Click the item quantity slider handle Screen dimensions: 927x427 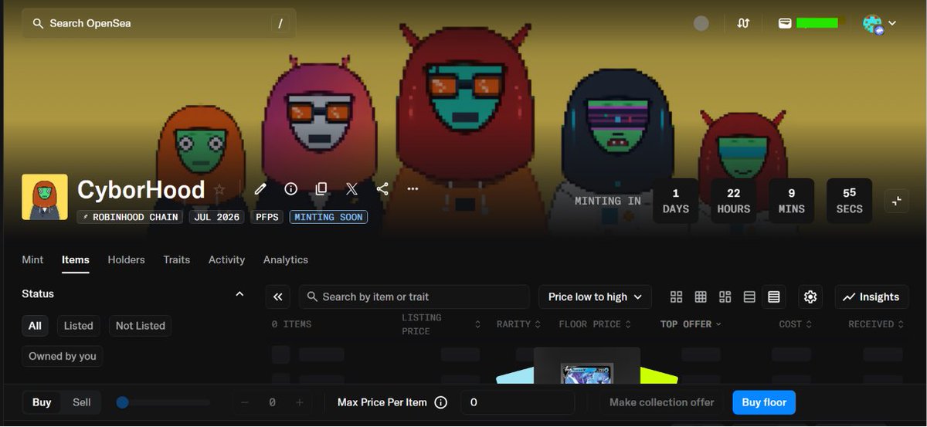[122, 402]
